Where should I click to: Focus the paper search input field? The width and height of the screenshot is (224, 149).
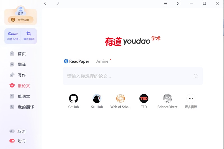[127, 76]
